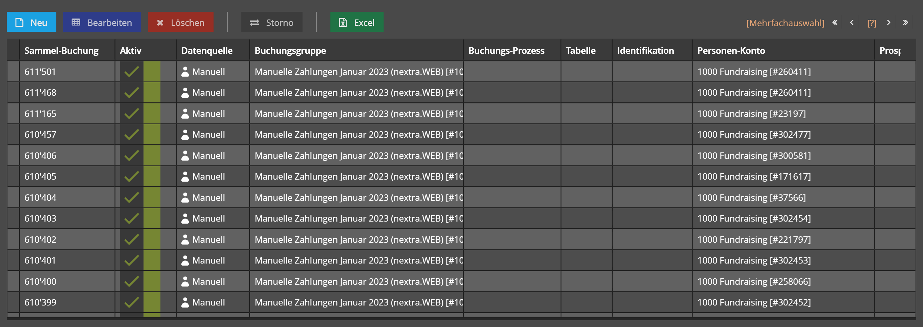The height and width of the screenshot is (327, 923).
Task: Sort by Sammel-Buchung column header
Action: click(x=61, y=50)
